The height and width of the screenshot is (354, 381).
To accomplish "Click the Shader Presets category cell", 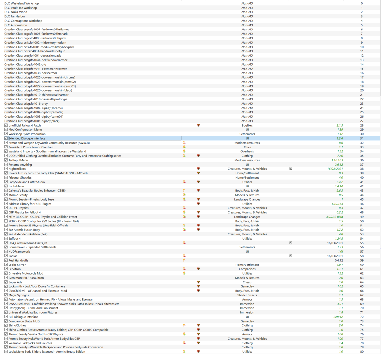I will 247,295.
